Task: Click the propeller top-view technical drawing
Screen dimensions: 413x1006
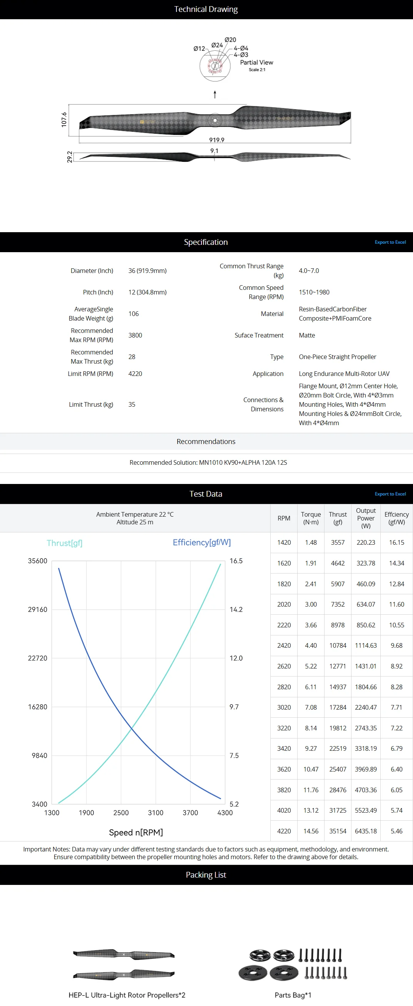Action: point(215,120)
